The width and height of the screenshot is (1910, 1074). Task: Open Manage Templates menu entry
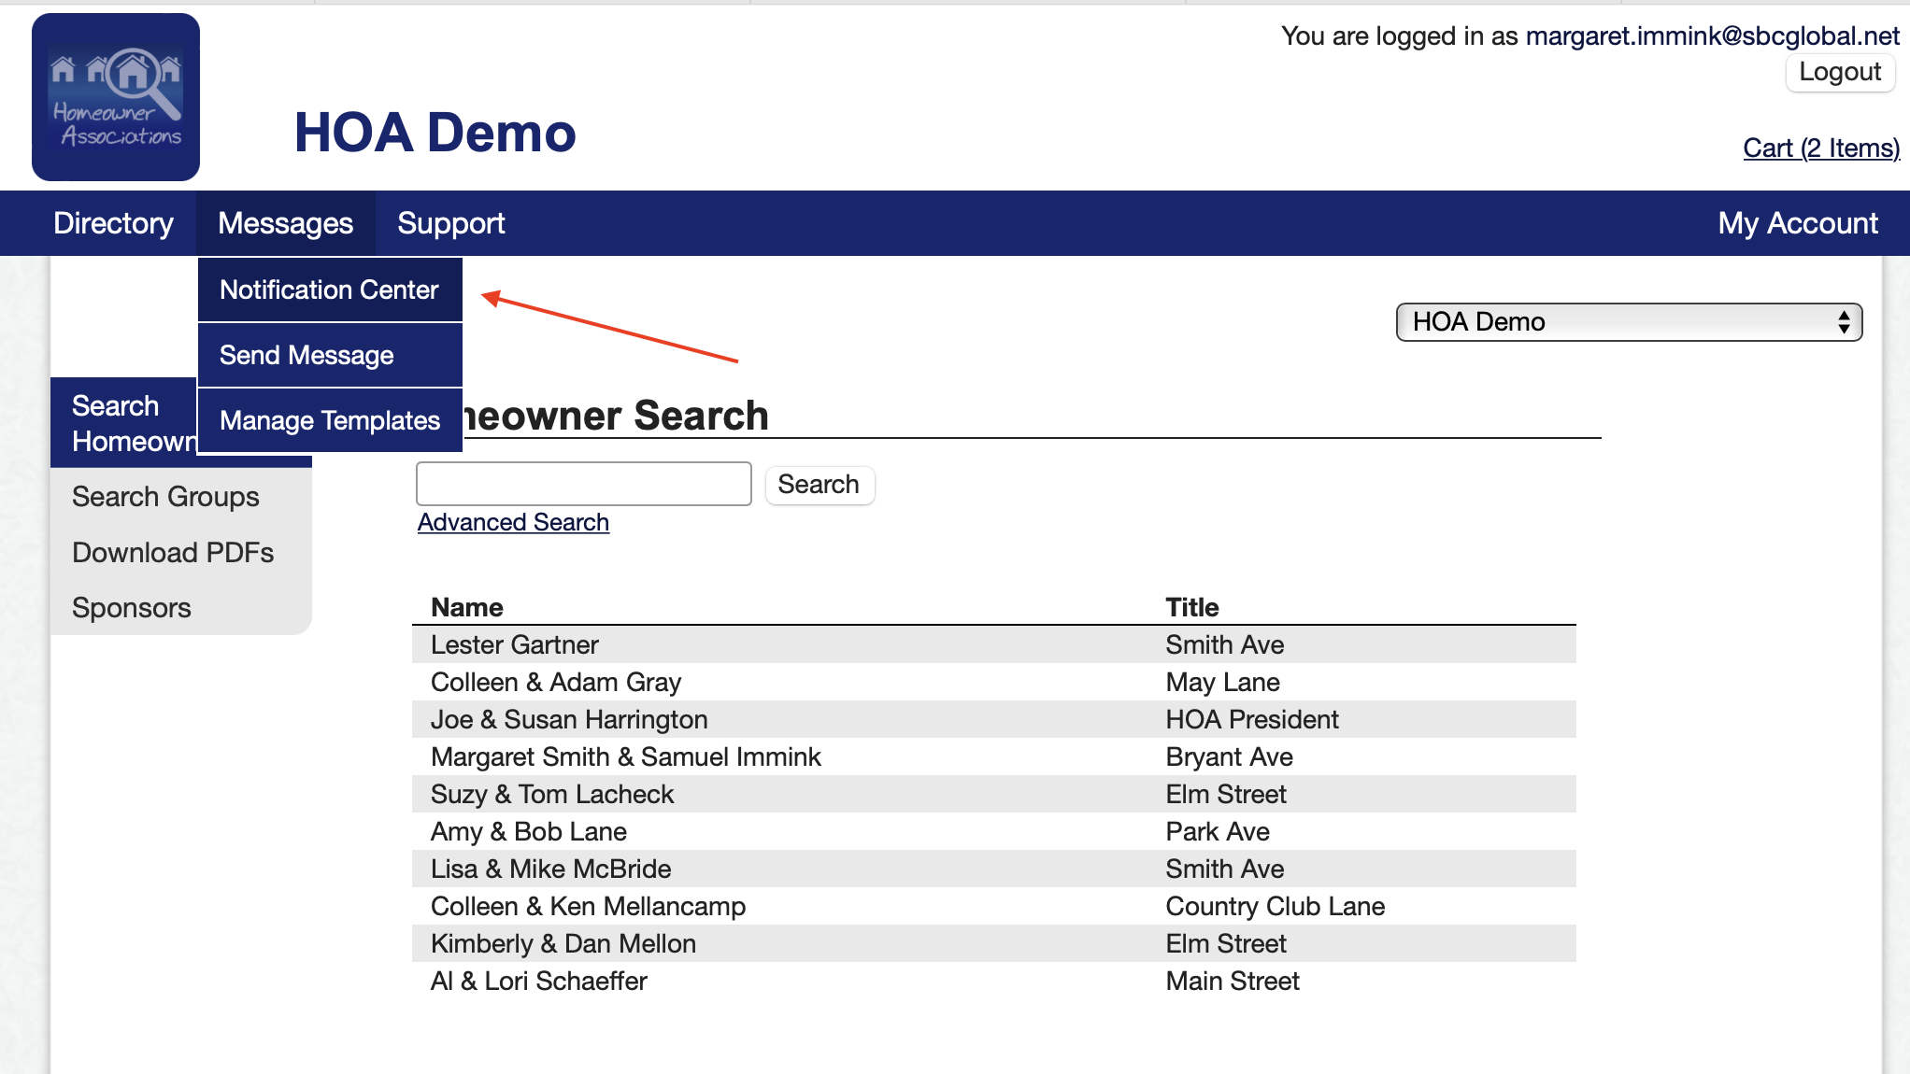pos(329,421)
